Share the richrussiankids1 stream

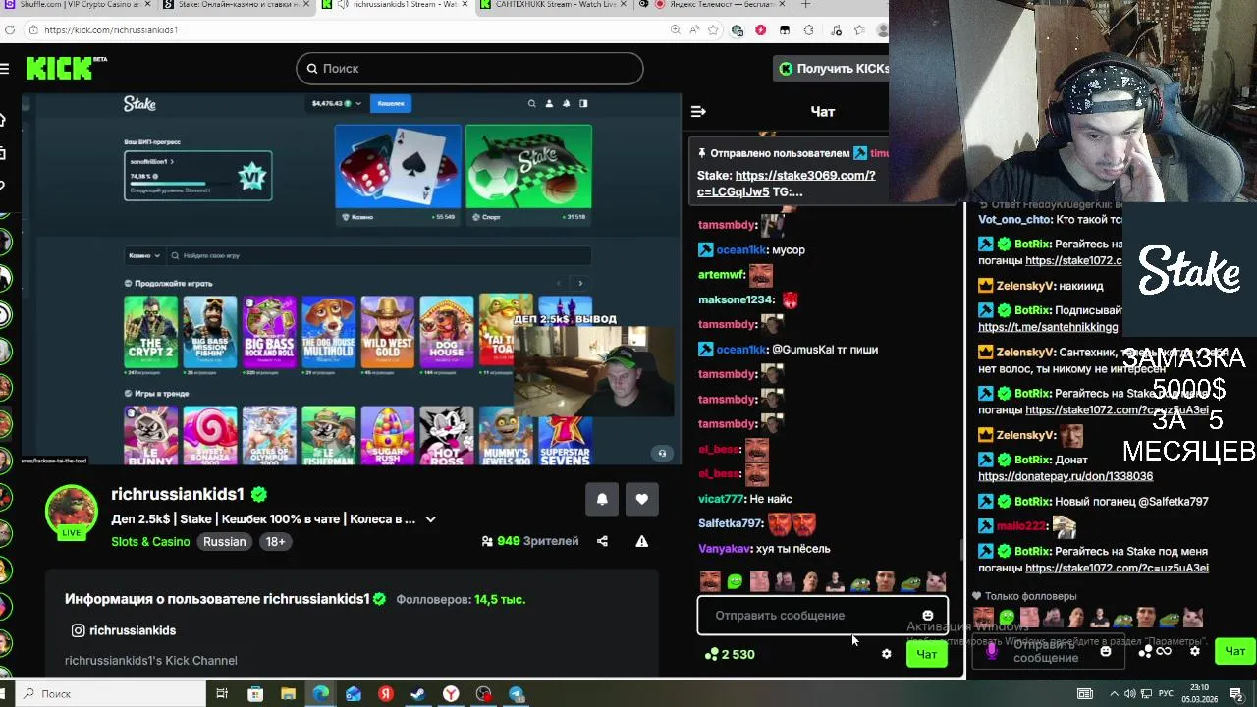[x=602, y=541]
